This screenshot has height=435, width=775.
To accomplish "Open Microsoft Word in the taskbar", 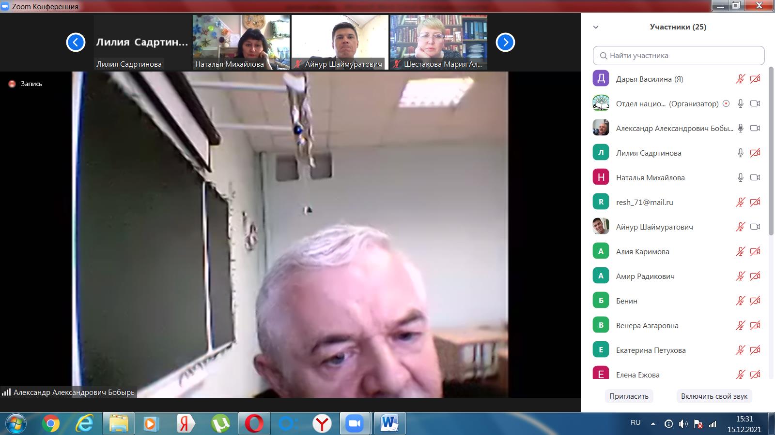I will pyautogui.click(x=389, y=424).
